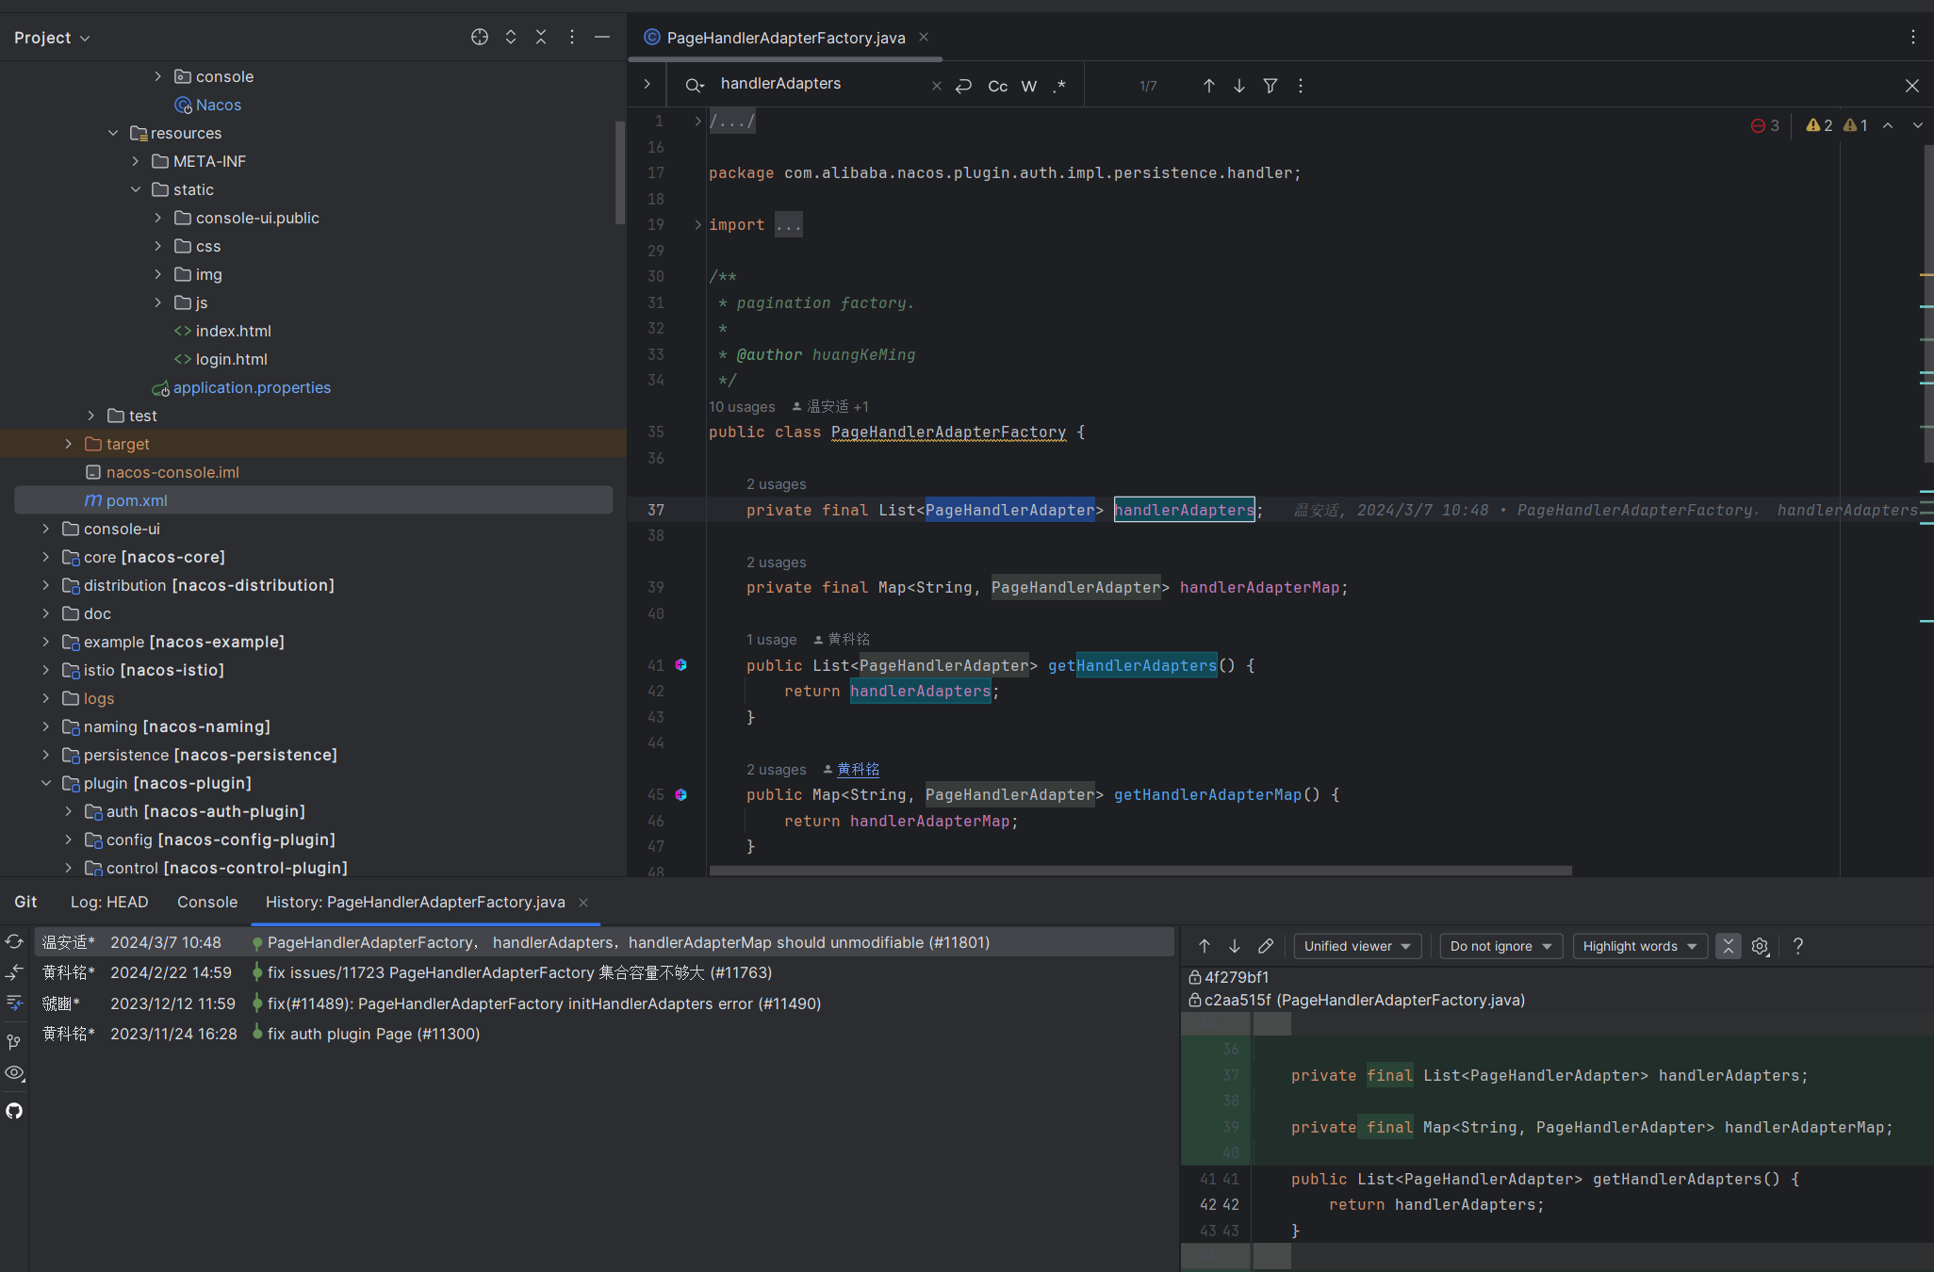Go to previous difference in diff viewer
The height and width of the screenshot is (1272, 1934).
(1205, 946)
